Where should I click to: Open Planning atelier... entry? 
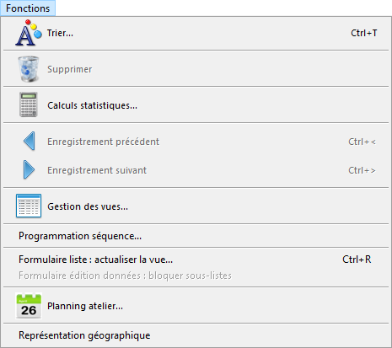point(196,306)
